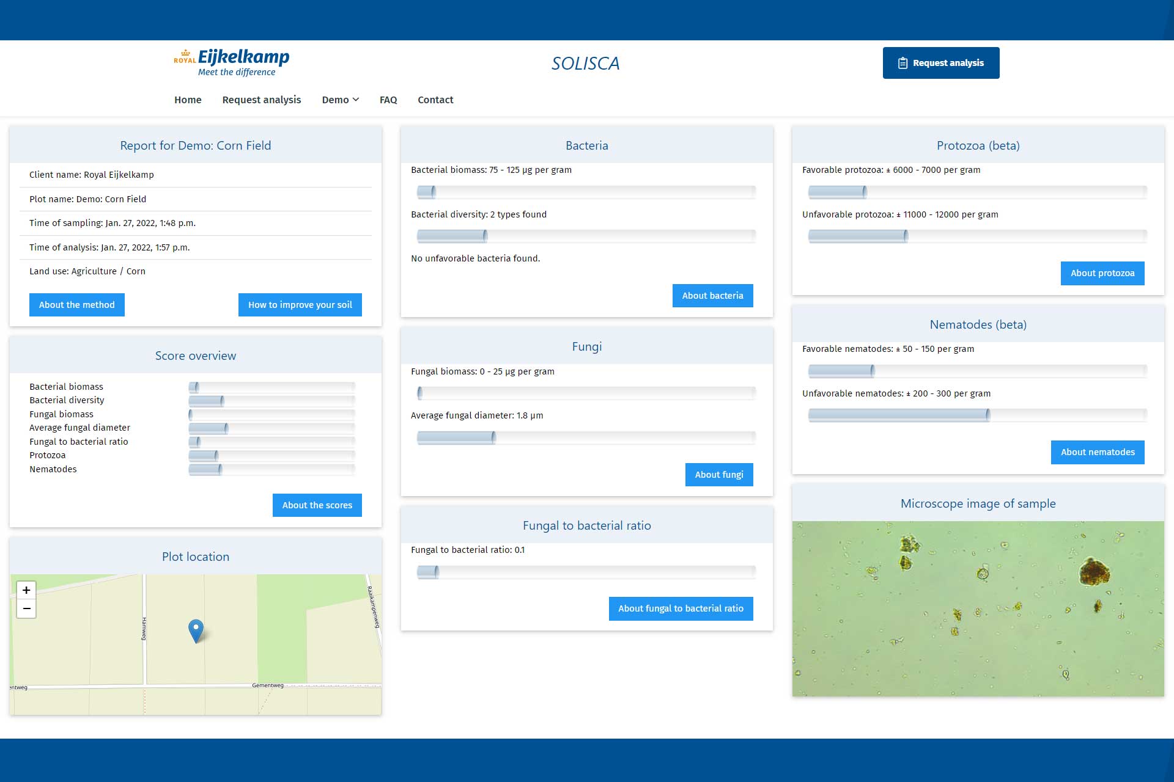
Task: Click the microscope image of sample
Action: (x=978, y=608)
